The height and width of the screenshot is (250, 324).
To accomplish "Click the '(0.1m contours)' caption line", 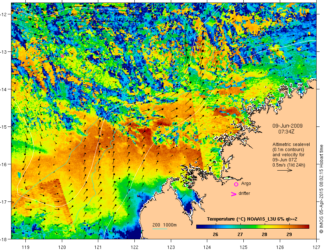I will [x=288, y=150].
